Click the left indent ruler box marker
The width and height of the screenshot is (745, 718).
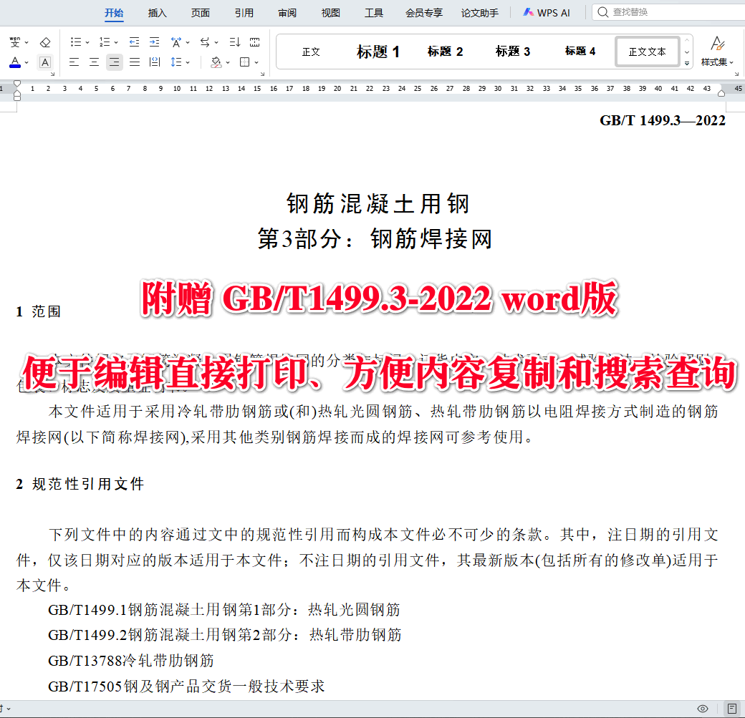pyautogui.click(x=17, y=97)
